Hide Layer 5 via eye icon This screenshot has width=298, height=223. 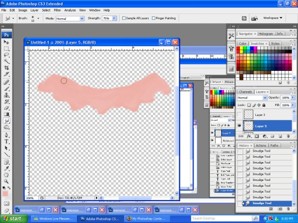click(239, 126)
